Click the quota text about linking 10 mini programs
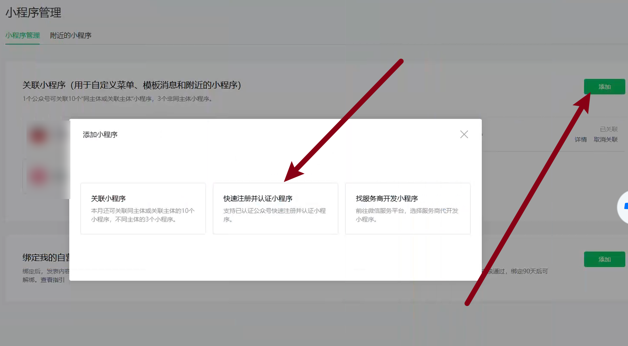The height and width of the screenshot is (346, 628). point(117,99)
